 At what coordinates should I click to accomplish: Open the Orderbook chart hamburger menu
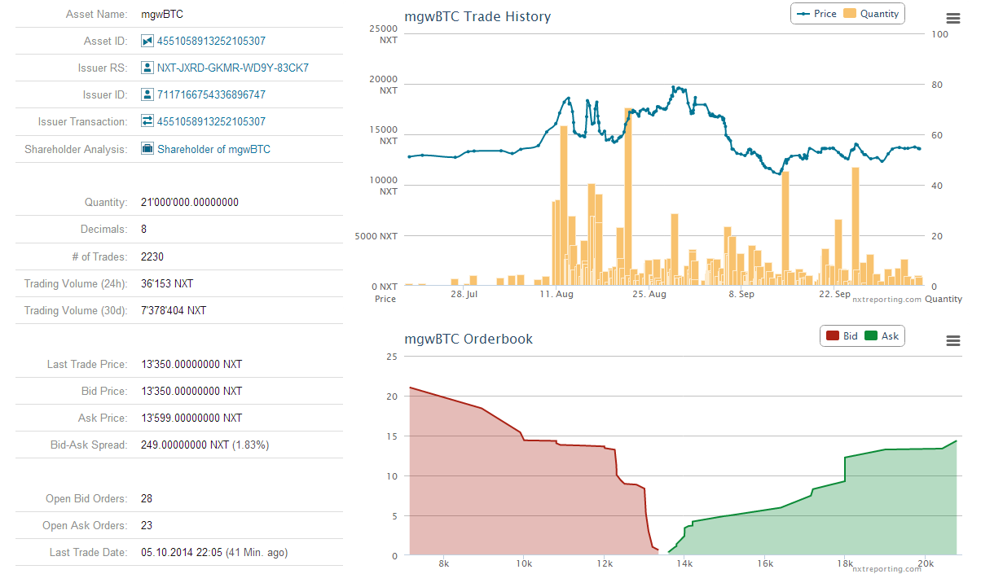click(952, 341)
